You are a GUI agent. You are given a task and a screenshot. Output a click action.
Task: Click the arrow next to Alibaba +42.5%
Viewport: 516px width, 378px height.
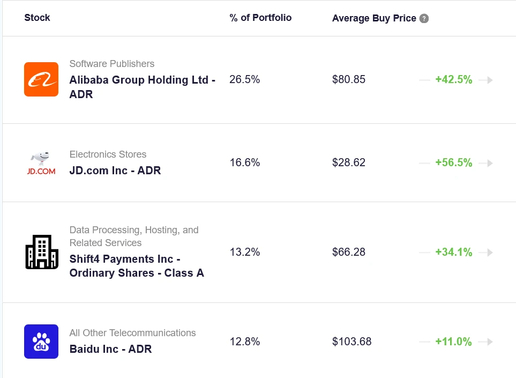[x=486, y=80]
